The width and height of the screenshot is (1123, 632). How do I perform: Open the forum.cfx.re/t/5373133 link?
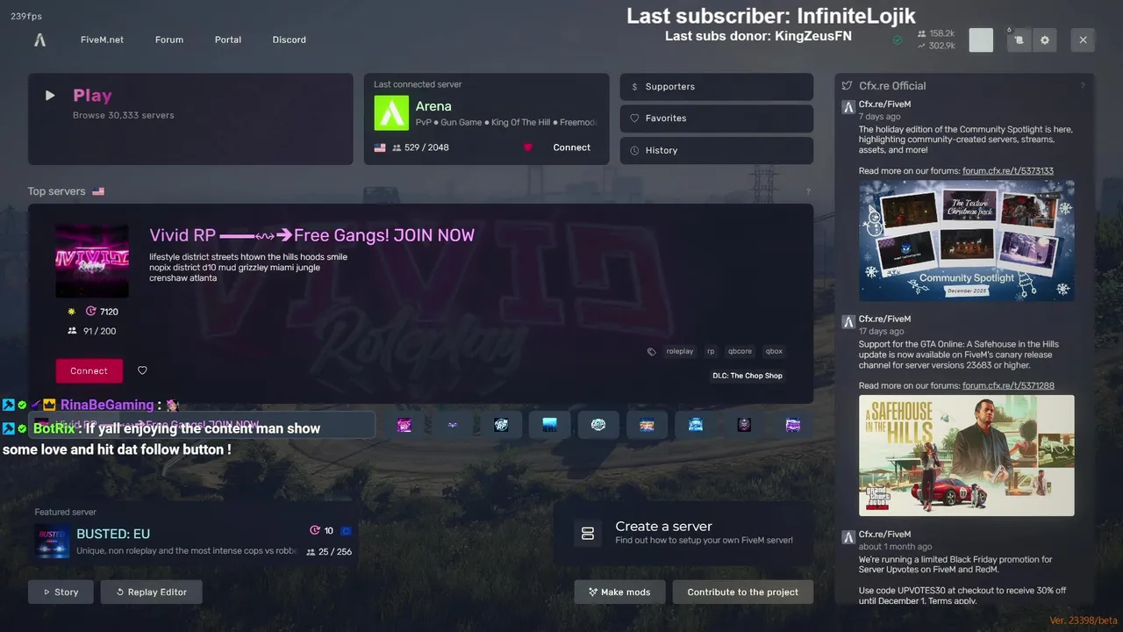pos(1008,171)
